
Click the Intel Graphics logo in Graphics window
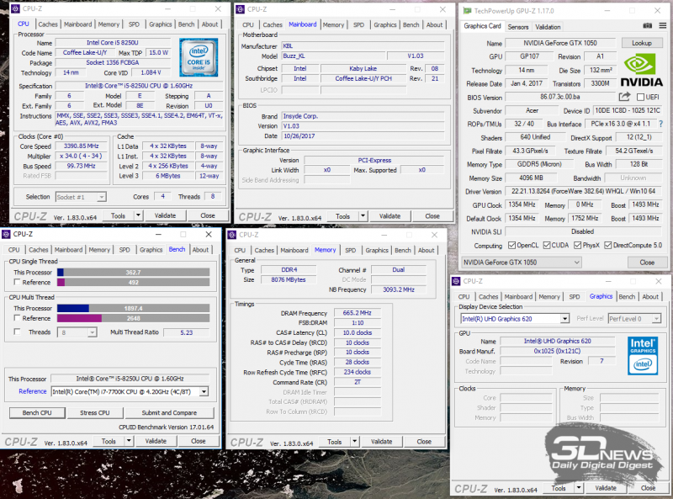(643, 356)
